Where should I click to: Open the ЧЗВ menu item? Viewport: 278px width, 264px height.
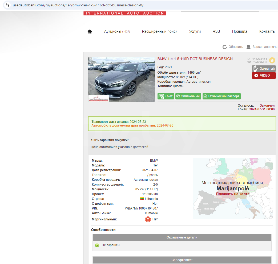216,31
